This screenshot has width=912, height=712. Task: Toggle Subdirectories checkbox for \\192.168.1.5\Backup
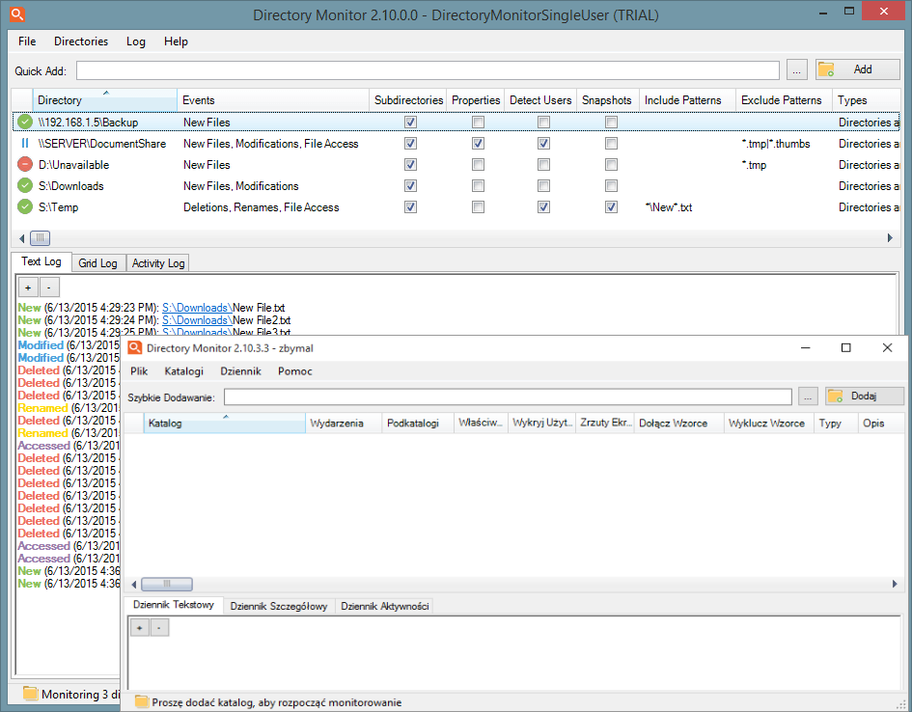(410, 123)
